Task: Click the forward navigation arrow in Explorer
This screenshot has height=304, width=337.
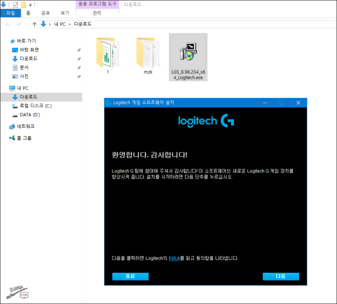Action: coord(18,24)
